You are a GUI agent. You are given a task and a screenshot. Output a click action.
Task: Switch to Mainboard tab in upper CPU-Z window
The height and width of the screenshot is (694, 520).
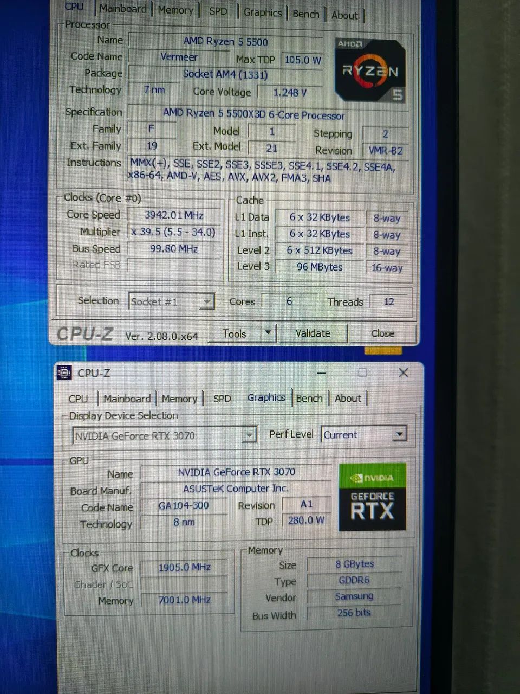point(123,9)
